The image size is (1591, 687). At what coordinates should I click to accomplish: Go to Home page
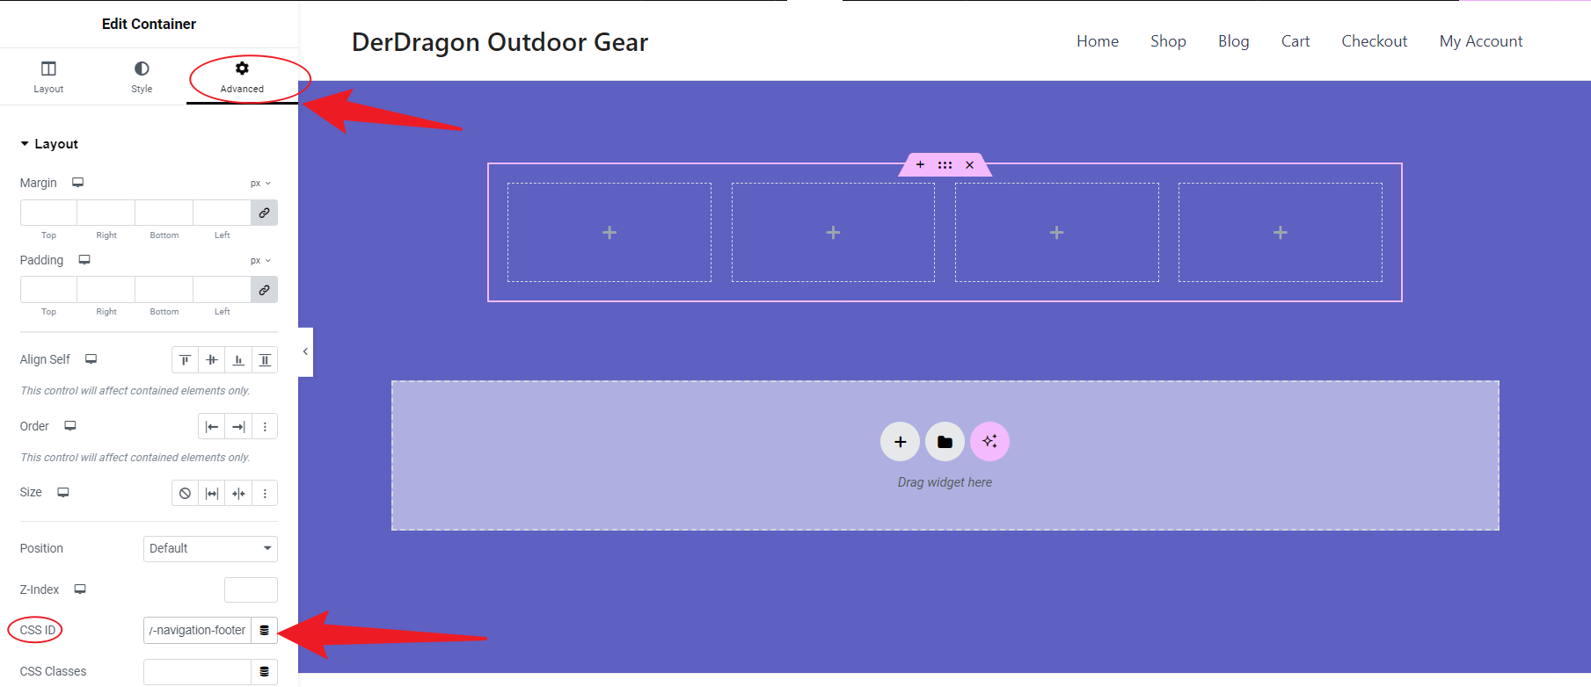pos(1098,41)
